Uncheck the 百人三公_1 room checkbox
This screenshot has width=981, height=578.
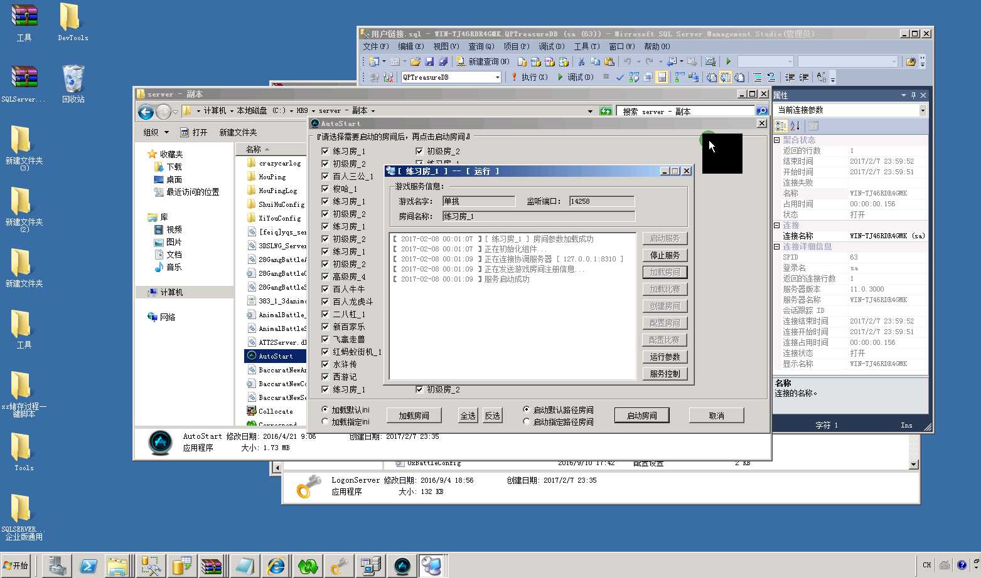325,176
